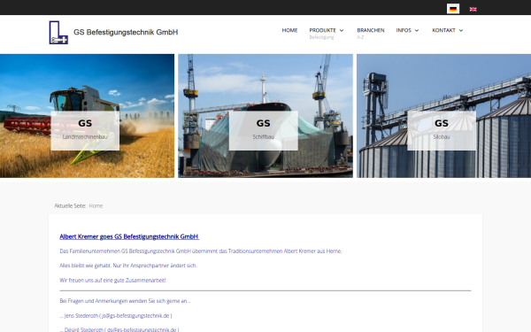
Task: Select the 'Wir freuen uns auf eine gute Zusammenarbeit' line
Action: tap(112, 280)
